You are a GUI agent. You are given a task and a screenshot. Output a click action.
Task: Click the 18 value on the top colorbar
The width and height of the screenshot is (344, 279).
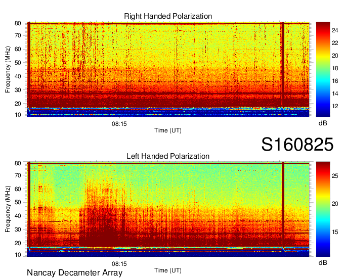point(335,68)
